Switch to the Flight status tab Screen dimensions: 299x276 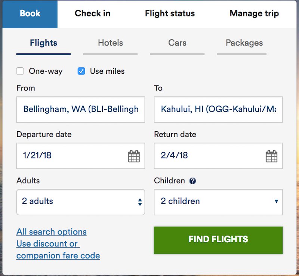[170, 13]
